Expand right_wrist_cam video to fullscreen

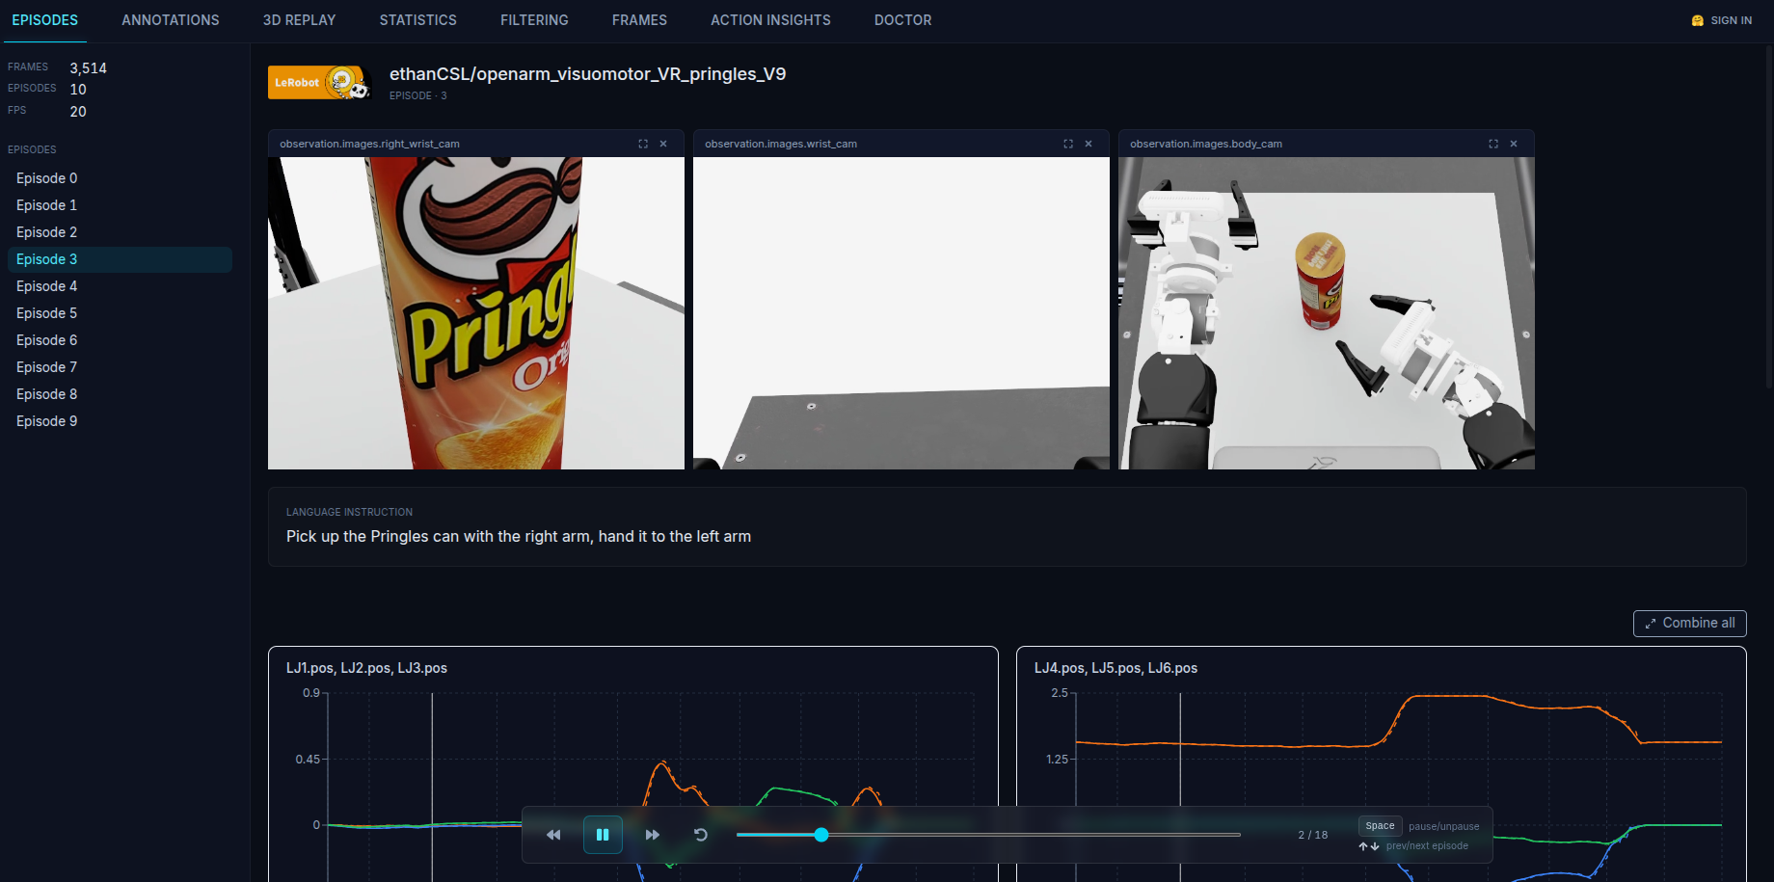[x=643, y=144]
